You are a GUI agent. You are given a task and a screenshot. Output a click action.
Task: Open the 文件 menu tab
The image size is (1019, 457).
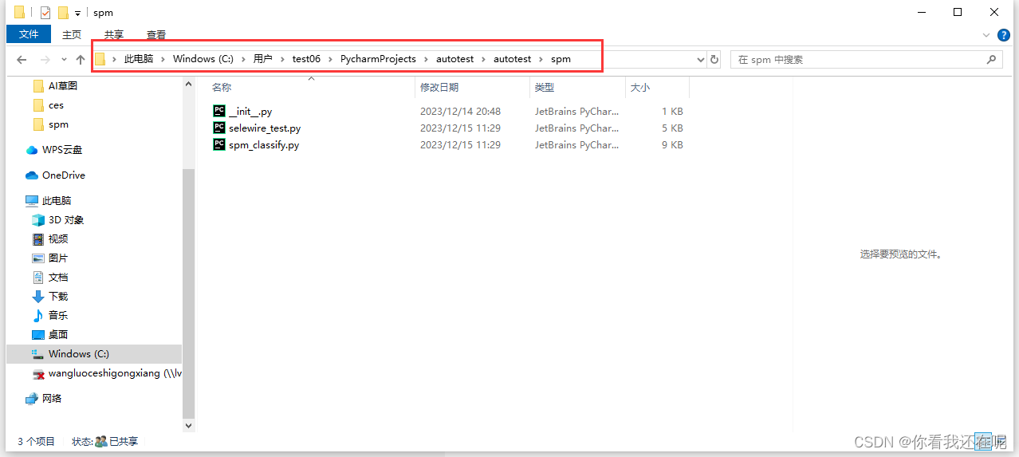(x=29, y=34)
